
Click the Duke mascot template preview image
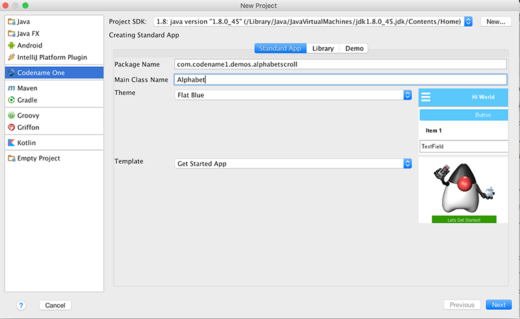[463, 187]
